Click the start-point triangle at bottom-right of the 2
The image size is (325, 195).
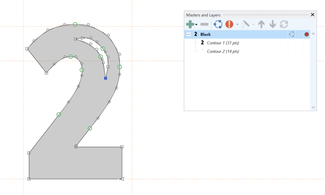pos(122,179)
